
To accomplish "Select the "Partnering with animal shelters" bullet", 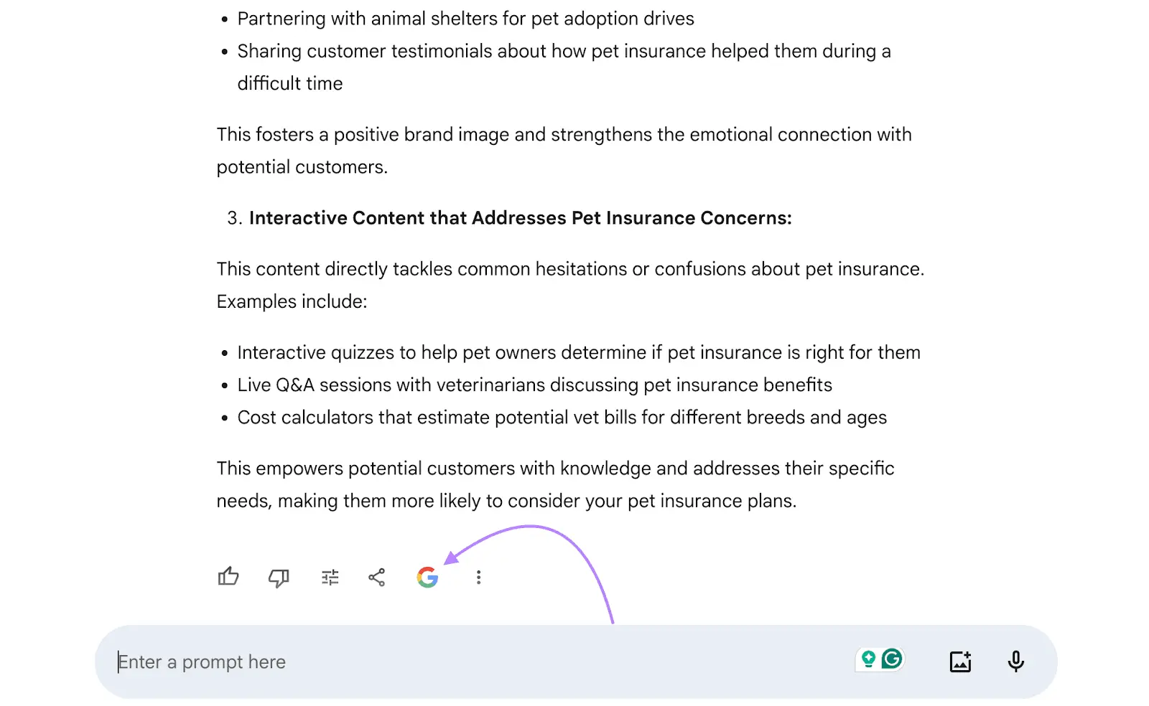I will click(466, 19).
